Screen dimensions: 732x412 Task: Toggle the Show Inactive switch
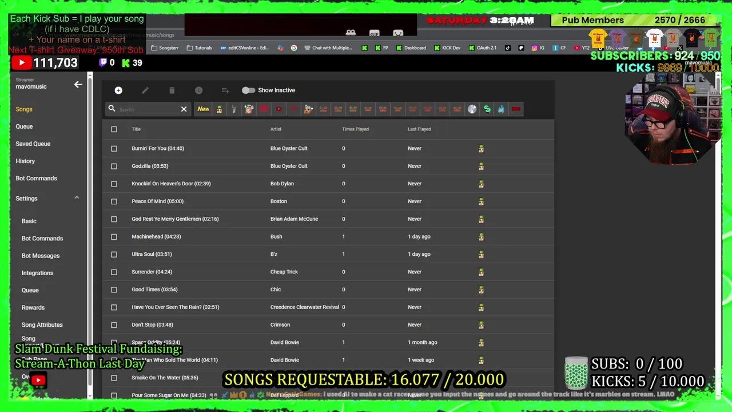pyautogui.click(x=248, y=90)
